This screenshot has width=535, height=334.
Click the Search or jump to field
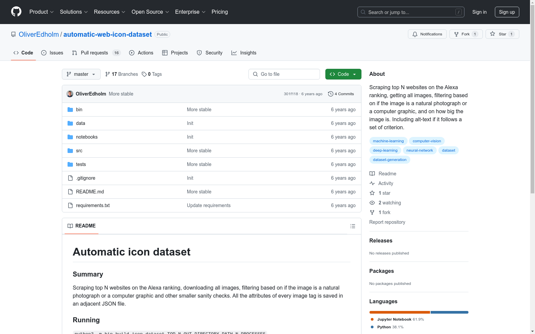click(411, 12)
